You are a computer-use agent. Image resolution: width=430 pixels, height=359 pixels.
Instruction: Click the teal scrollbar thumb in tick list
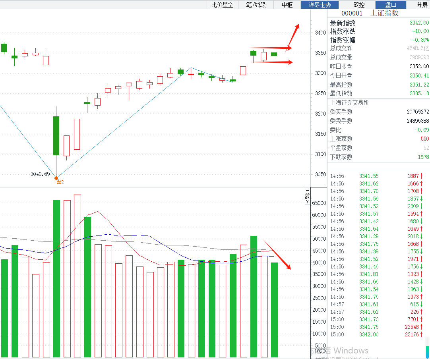point(427,352)
